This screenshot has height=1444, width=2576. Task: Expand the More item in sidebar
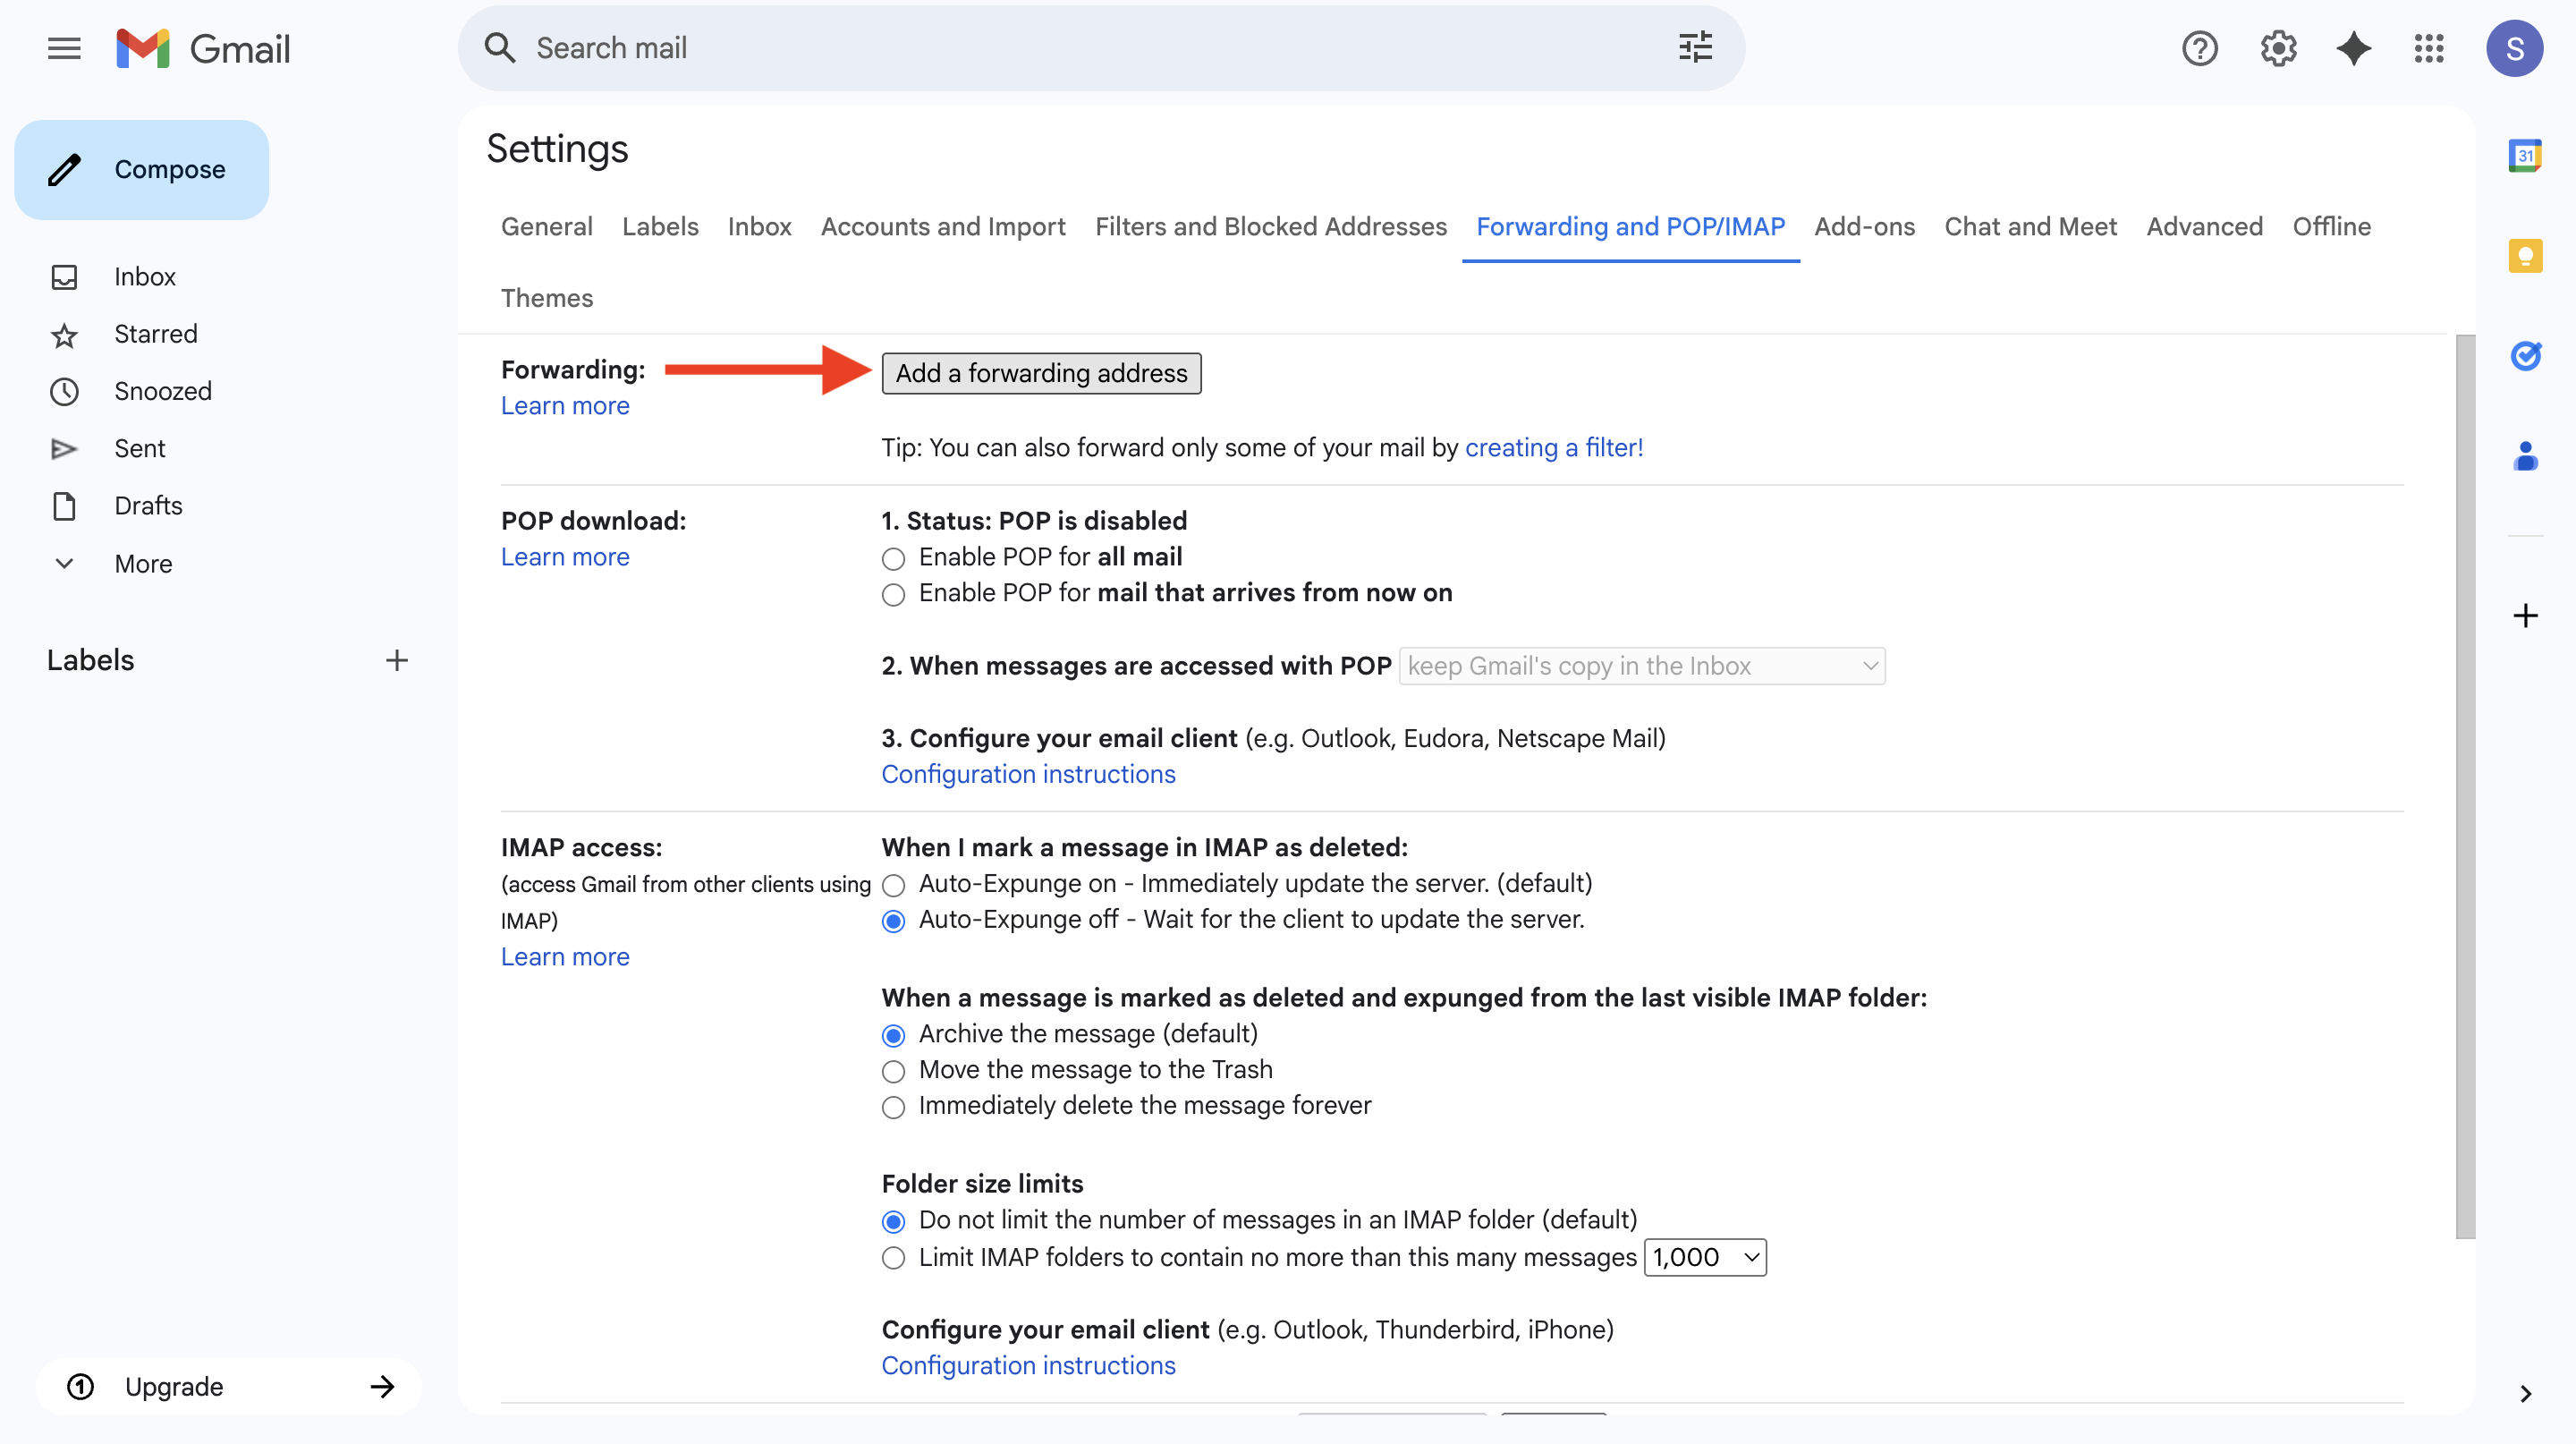click(x=143, y=564)
